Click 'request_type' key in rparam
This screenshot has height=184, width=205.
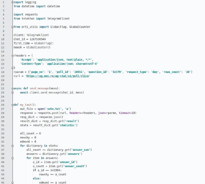pyautogui.click(x=137, y=72)
